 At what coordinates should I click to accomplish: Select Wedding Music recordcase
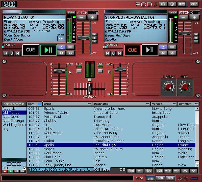click(14, 125)
